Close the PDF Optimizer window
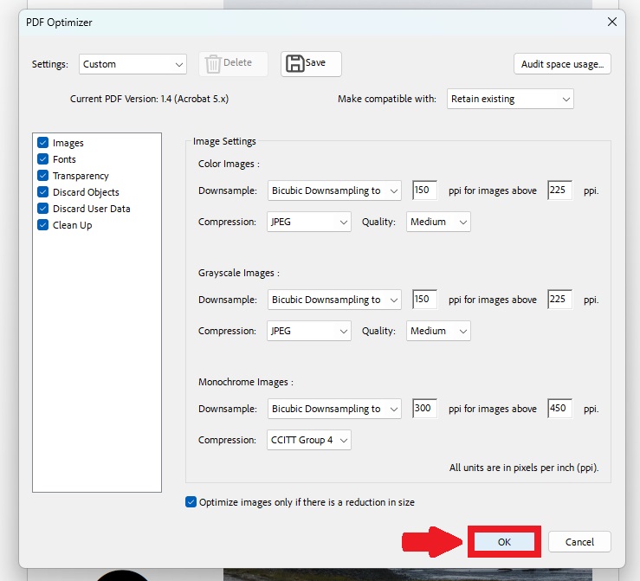 coord(611,22)
